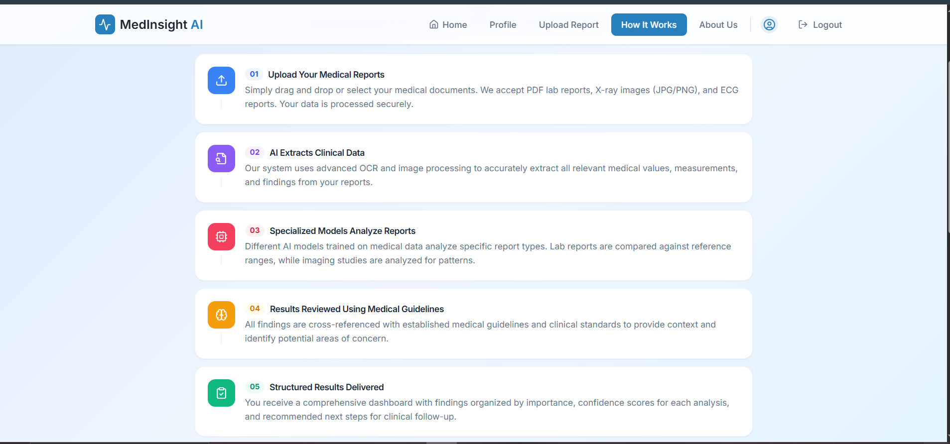Click the MedInsight AI heartbeat logo icon
This screenshot has width=950, height=444.
(105, 24)
